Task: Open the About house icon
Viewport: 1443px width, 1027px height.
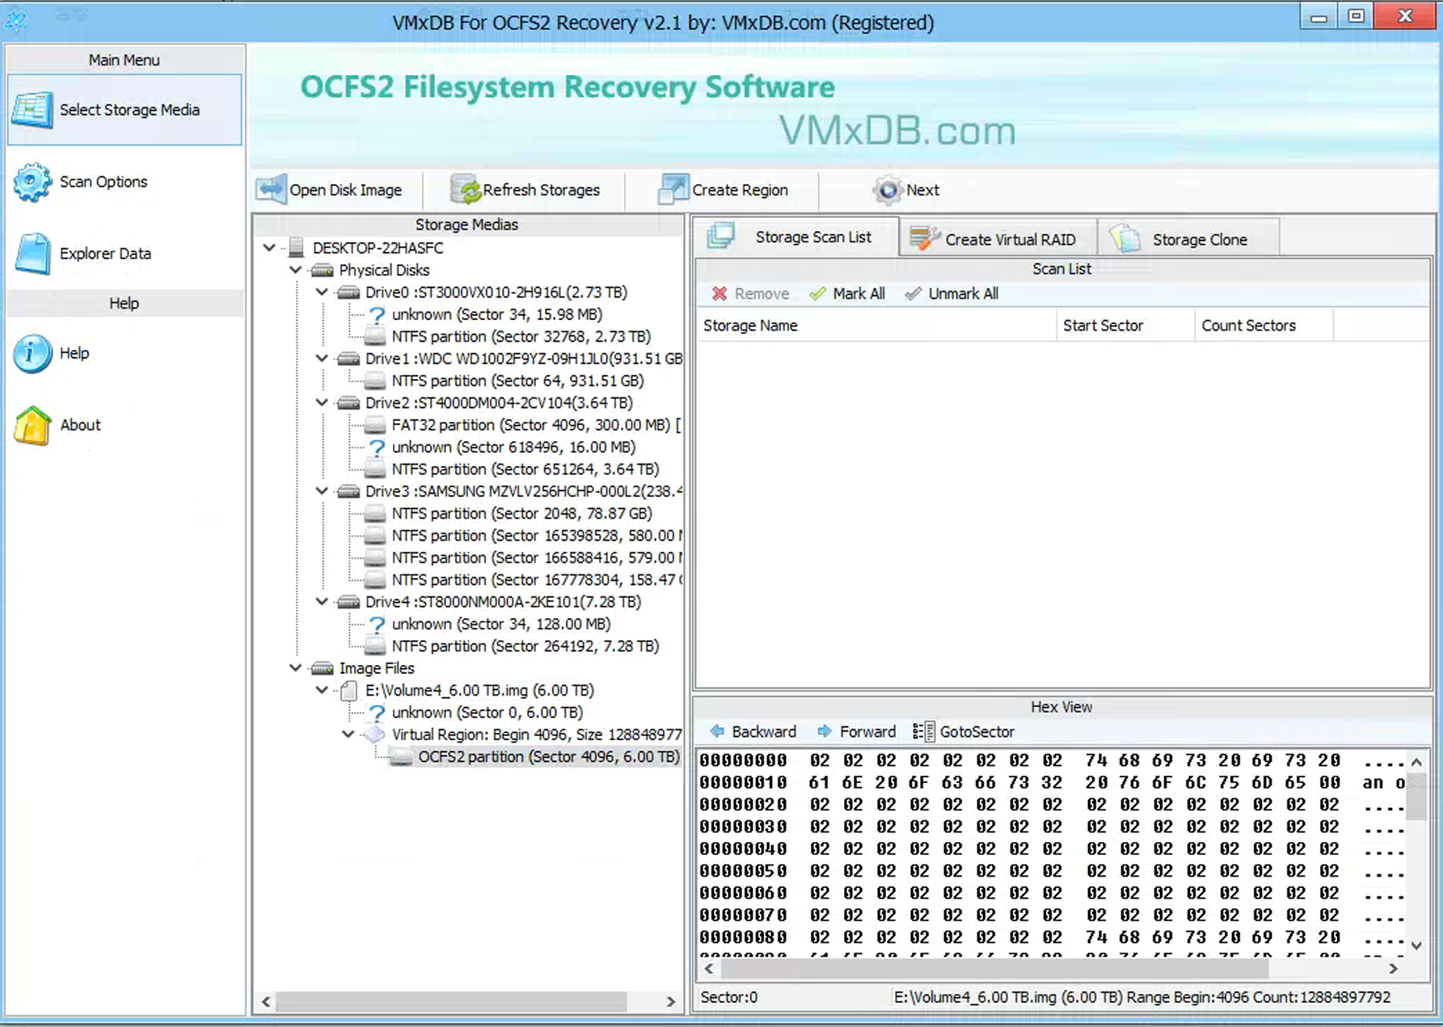Action: click(32, 425)
